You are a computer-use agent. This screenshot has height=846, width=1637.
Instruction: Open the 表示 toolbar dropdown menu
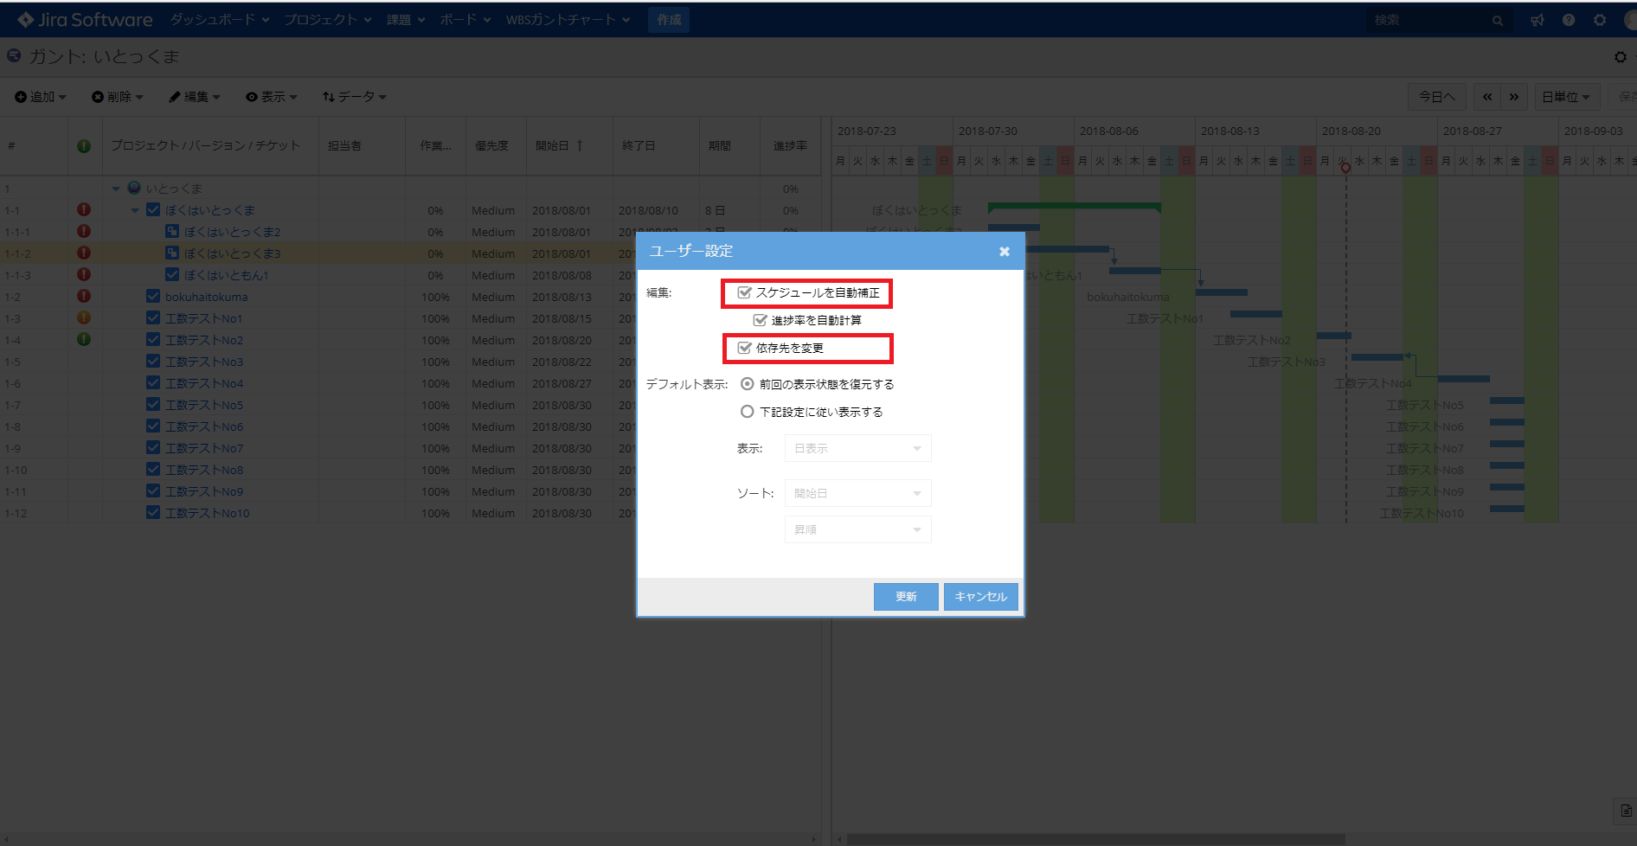(272, 97)
